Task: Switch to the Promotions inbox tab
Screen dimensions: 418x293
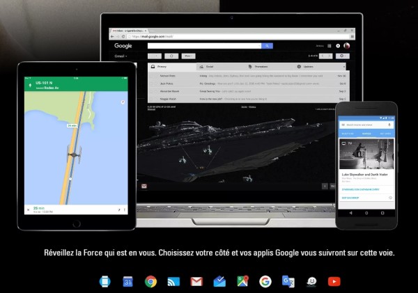Action: tap(269, 67)
